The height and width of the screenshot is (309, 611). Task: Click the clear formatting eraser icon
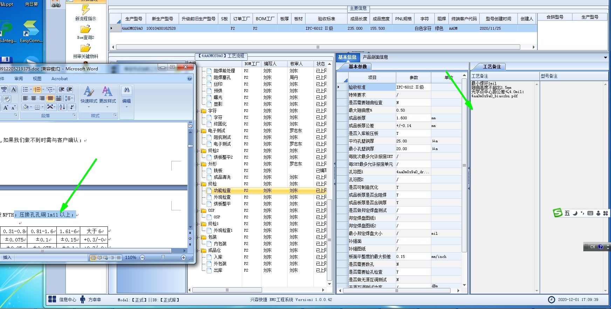(x=6, y=99)
